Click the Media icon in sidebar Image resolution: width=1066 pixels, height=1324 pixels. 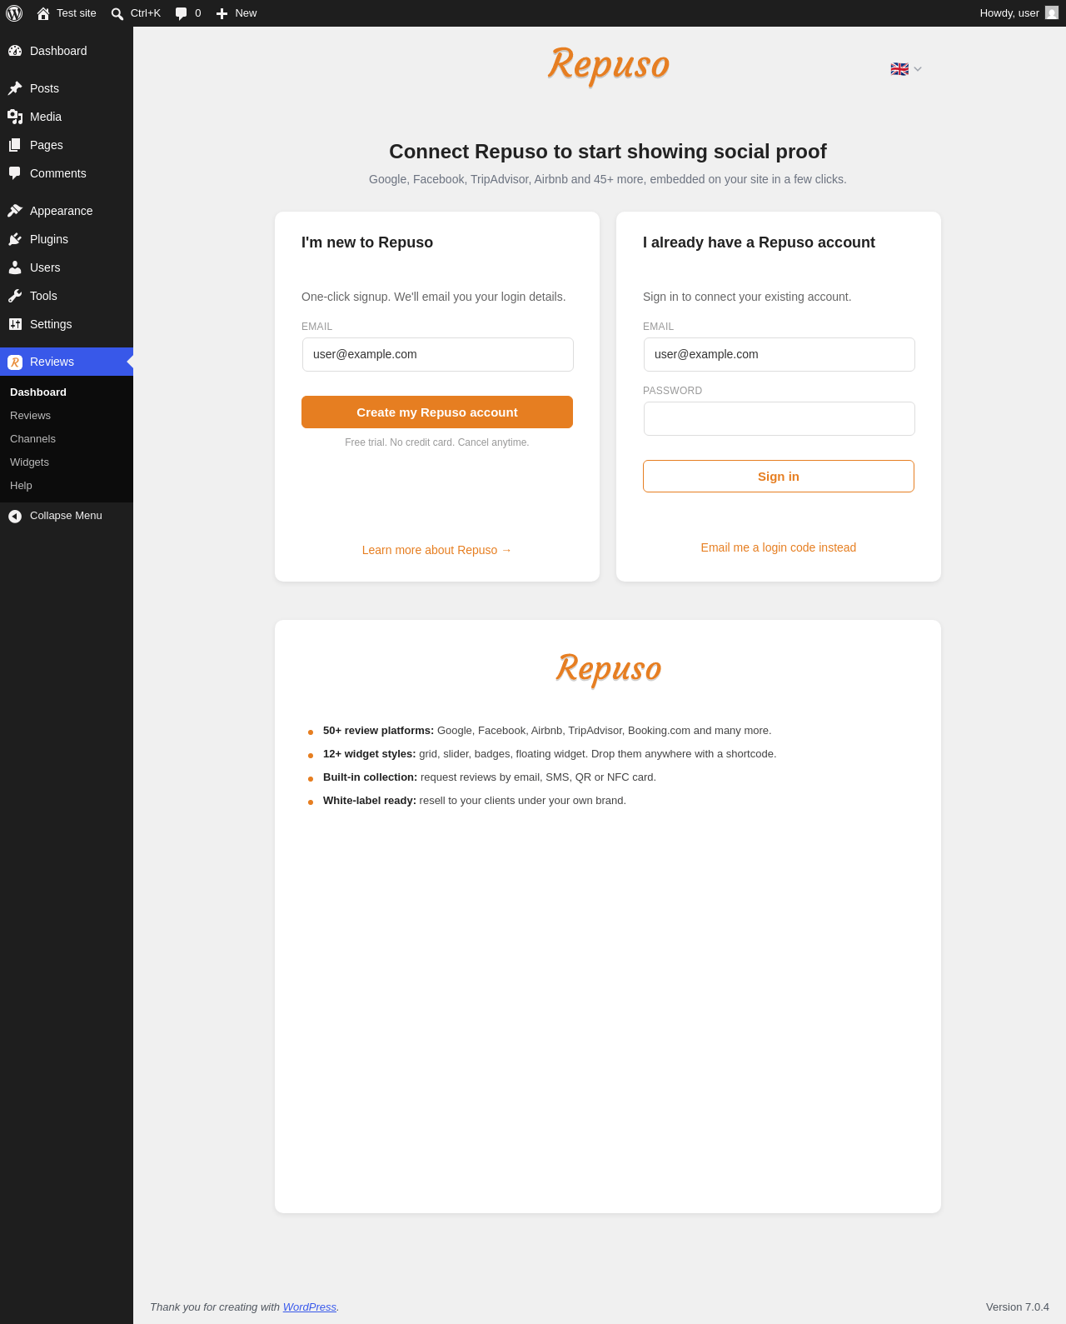[x=15, y=117]
